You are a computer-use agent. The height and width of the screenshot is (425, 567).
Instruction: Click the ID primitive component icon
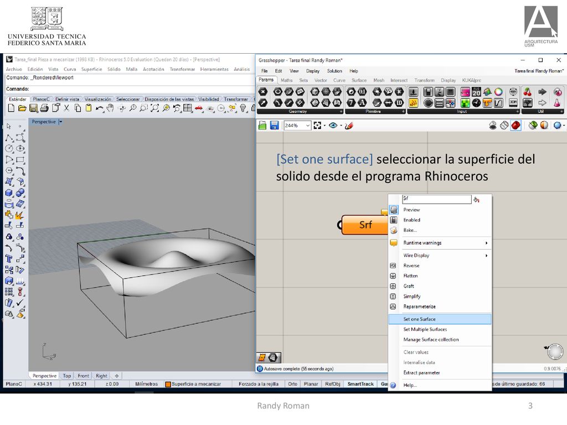pyautogui.click(x=399, y=103)
